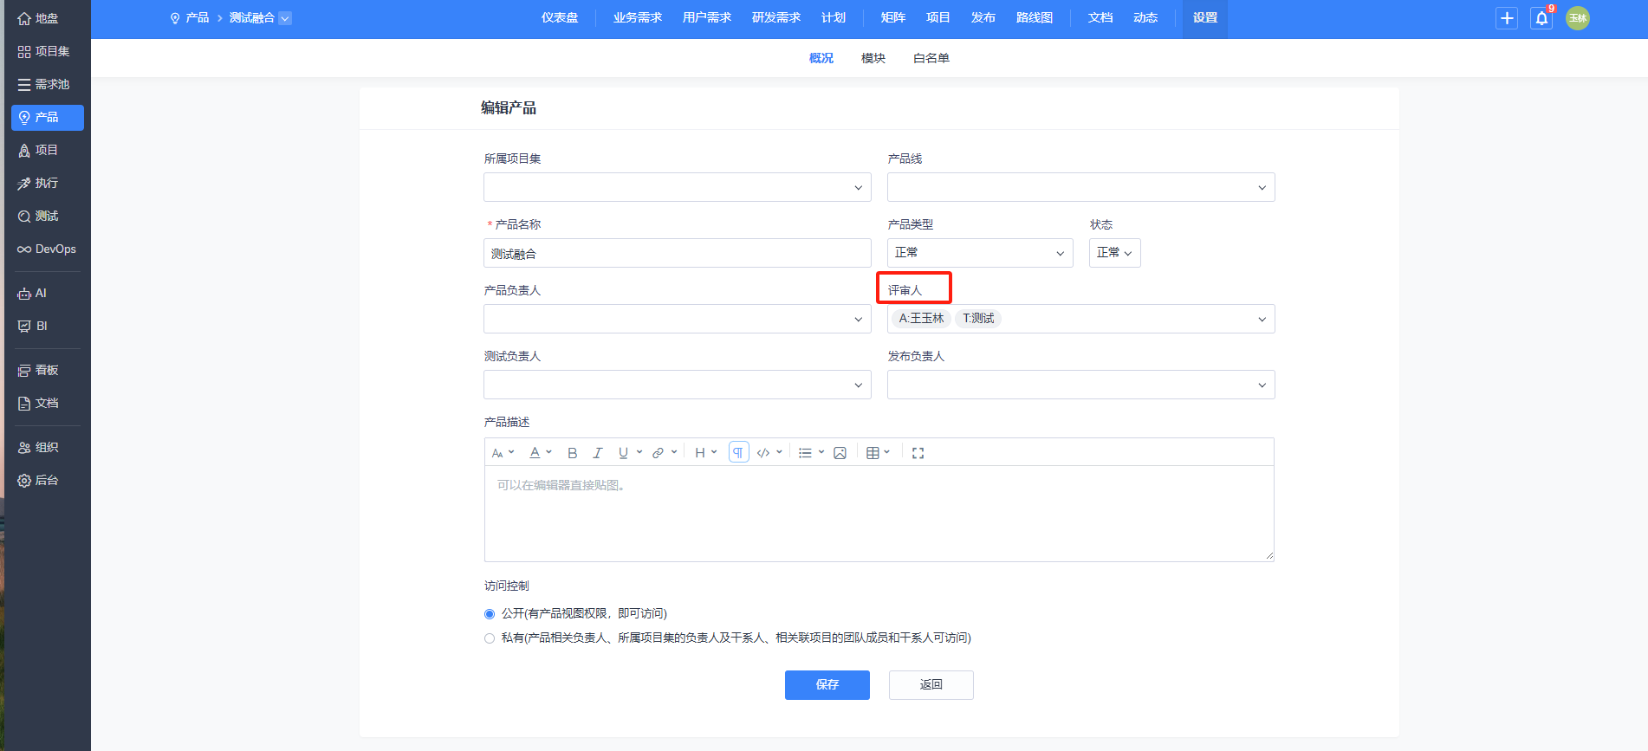Image resolution: width=1648 pixels, height=751 pixels.
Task: Select the private access radio option
Action: click(490, 638)
